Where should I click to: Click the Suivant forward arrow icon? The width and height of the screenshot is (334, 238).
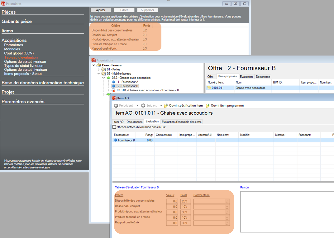[x=143, y=106]
